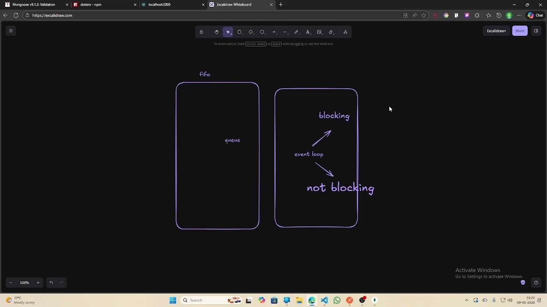Select the Selection arrow tool
The image size is (547, 307).
point(228,32)
